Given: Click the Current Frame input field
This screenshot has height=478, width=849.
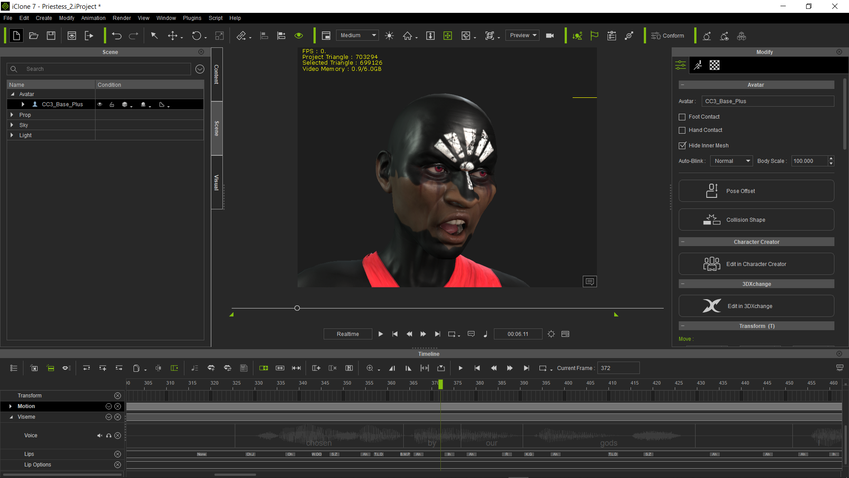Looking at the screenshot, I should (x=618, y=368).
